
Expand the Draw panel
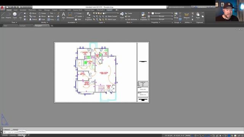point(14,22)
